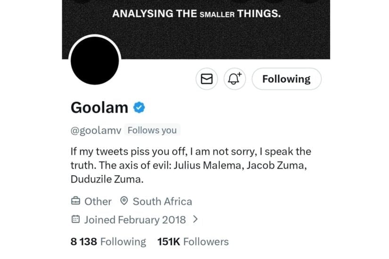Click the briefcase category icon

pos(75,202)
